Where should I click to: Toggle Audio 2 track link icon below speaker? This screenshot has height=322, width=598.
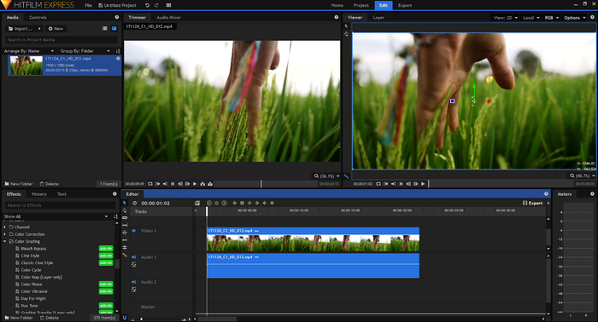click(x=134, y=290)
